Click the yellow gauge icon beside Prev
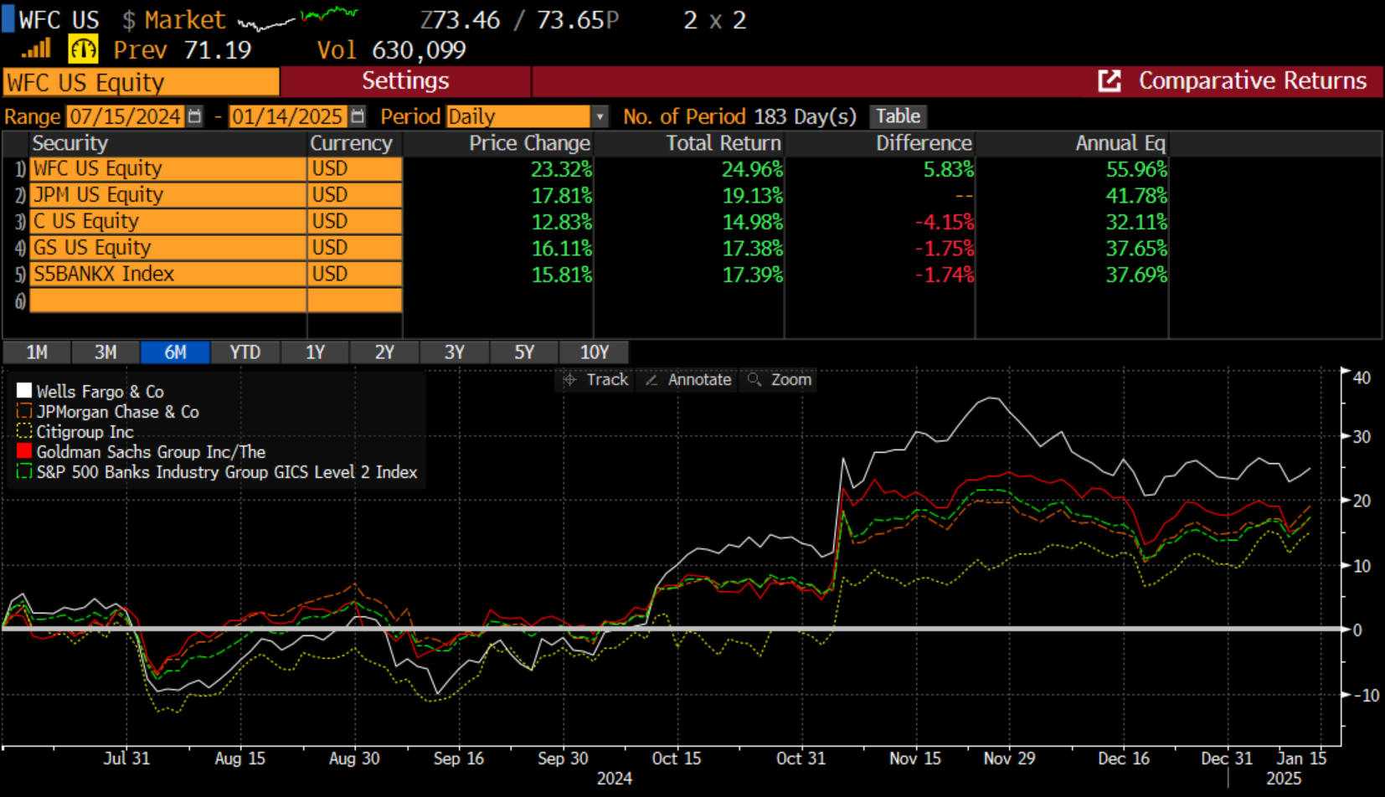1385x797 pixels. tap(83, 49)
